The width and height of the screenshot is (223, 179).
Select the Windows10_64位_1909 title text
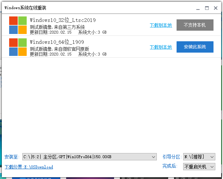tap(57, 42)
